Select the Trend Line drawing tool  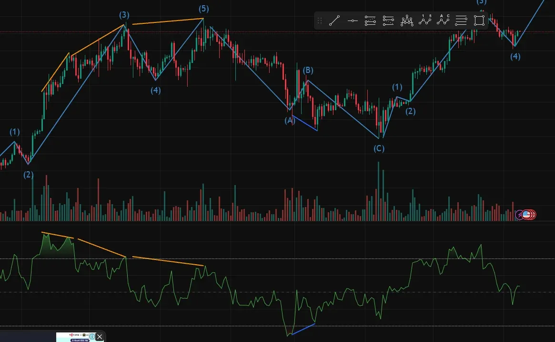point(334,21)
